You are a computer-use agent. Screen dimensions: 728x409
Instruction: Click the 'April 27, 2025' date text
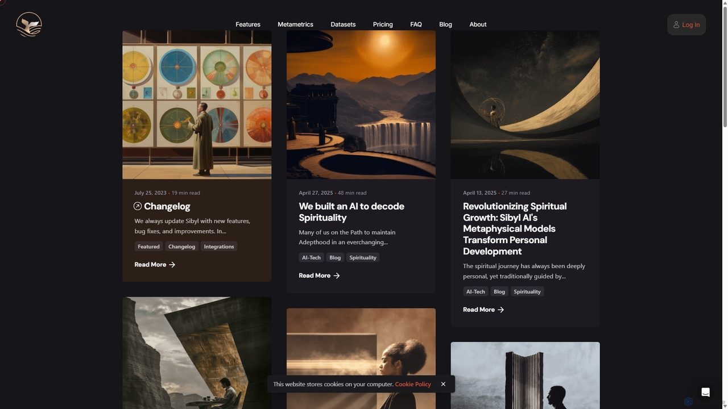point(316,193)
